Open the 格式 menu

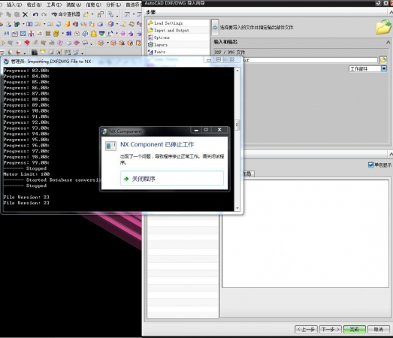[x=34, y=5]
